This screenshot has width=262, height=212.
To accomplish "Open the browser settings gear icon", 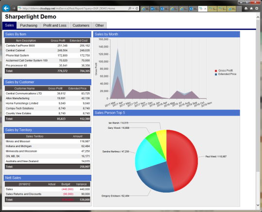I will coord(257,8).
